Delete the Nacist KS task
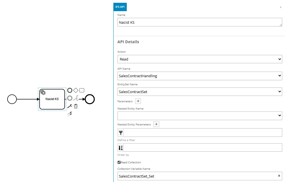Screen dimensions: 285x182 [76, 106]
